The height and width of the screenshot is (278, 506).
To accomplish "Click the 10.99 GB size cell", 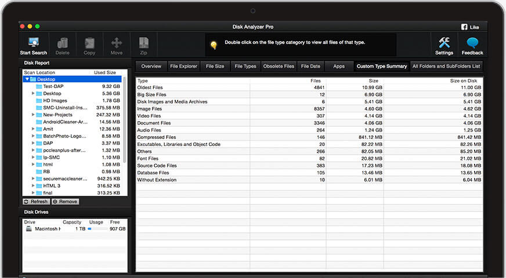I will 372,87.
